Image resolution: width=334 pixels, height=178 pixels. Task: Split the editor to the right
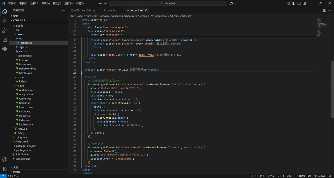(x=325, y=10)
